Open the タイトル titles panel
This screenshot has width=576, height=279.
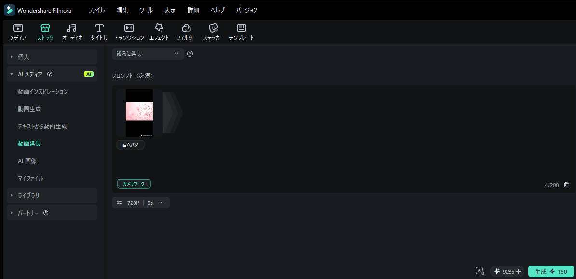(x=99, y=32)
